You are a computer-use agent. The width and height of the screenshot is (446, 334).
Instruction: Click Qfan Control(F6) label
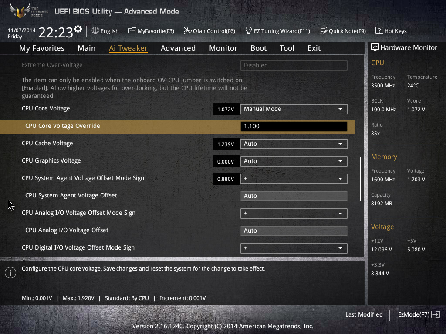coord(214,31)
